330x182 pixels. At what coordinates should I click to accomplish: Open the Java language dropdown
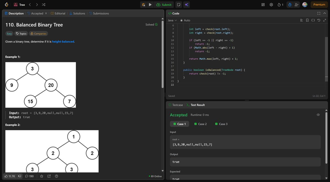(172, 20)
